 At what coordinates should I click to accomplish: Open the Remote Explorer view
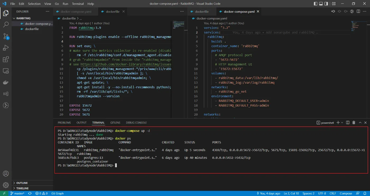click(x=6, y=71)
